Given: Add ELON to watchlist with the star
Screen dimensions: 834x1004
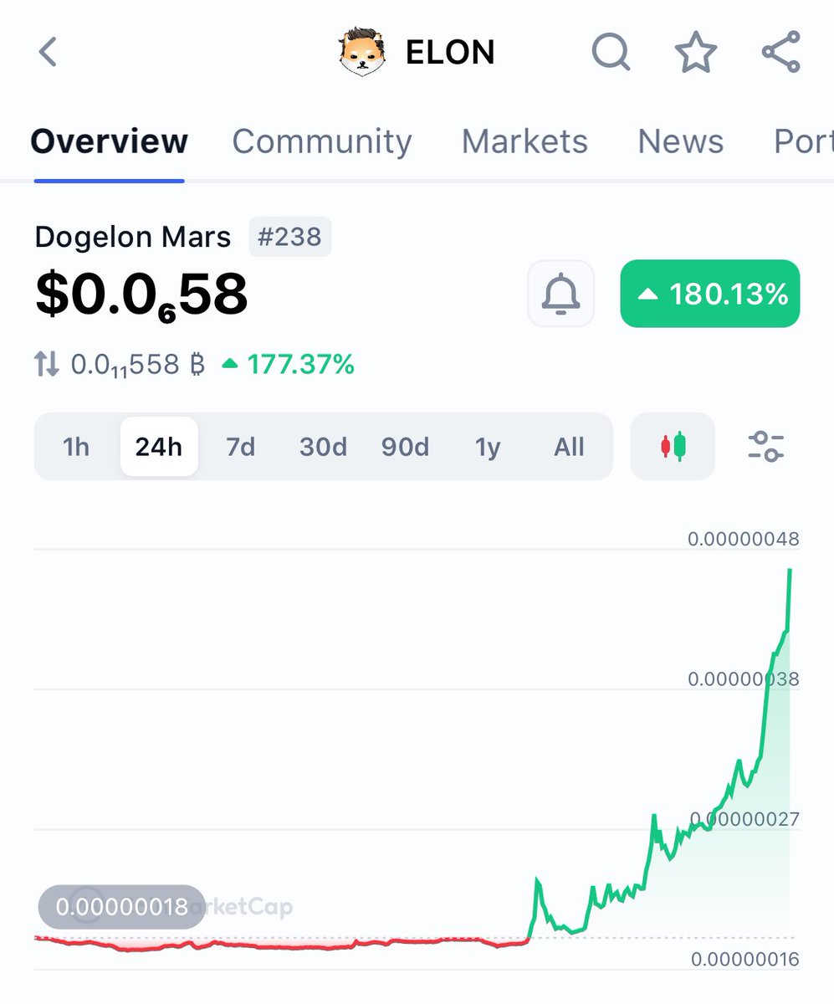Looking at the screenshot, I should pos(696,52).
